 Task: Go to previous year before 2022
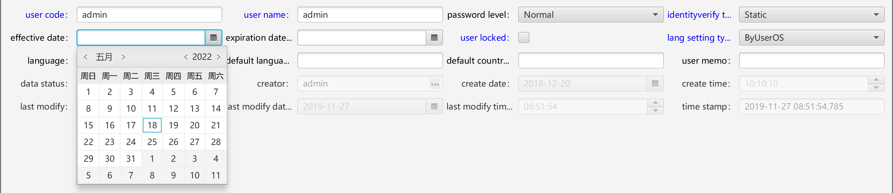186,57
